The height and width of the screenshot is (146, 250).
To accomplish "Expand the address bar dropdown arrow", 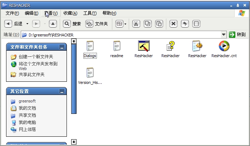I will (224, 35).
